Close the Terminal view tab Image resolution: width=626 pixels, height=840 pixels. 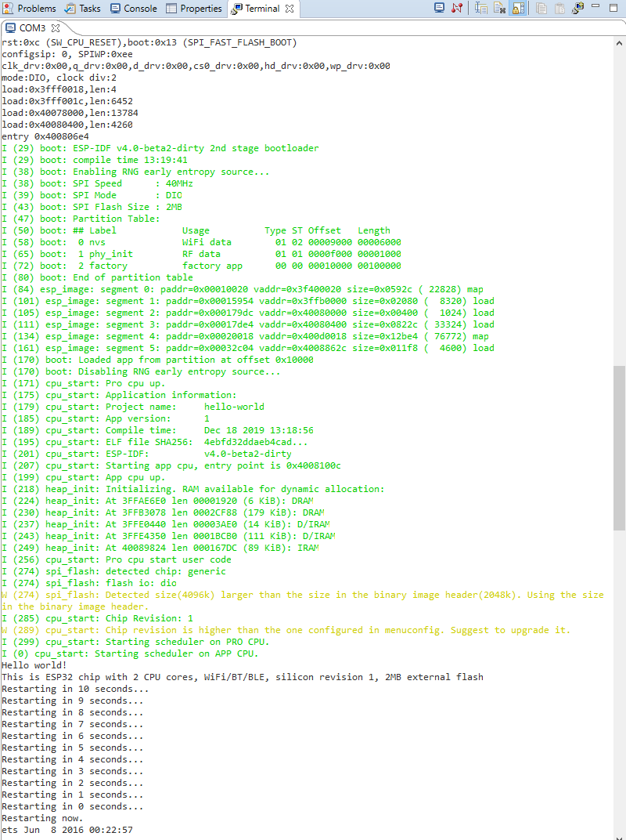click(x=290, y=9)
